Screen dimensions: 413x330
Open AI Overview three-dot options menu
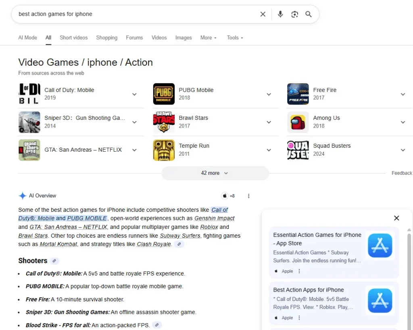tap(248, 196)
